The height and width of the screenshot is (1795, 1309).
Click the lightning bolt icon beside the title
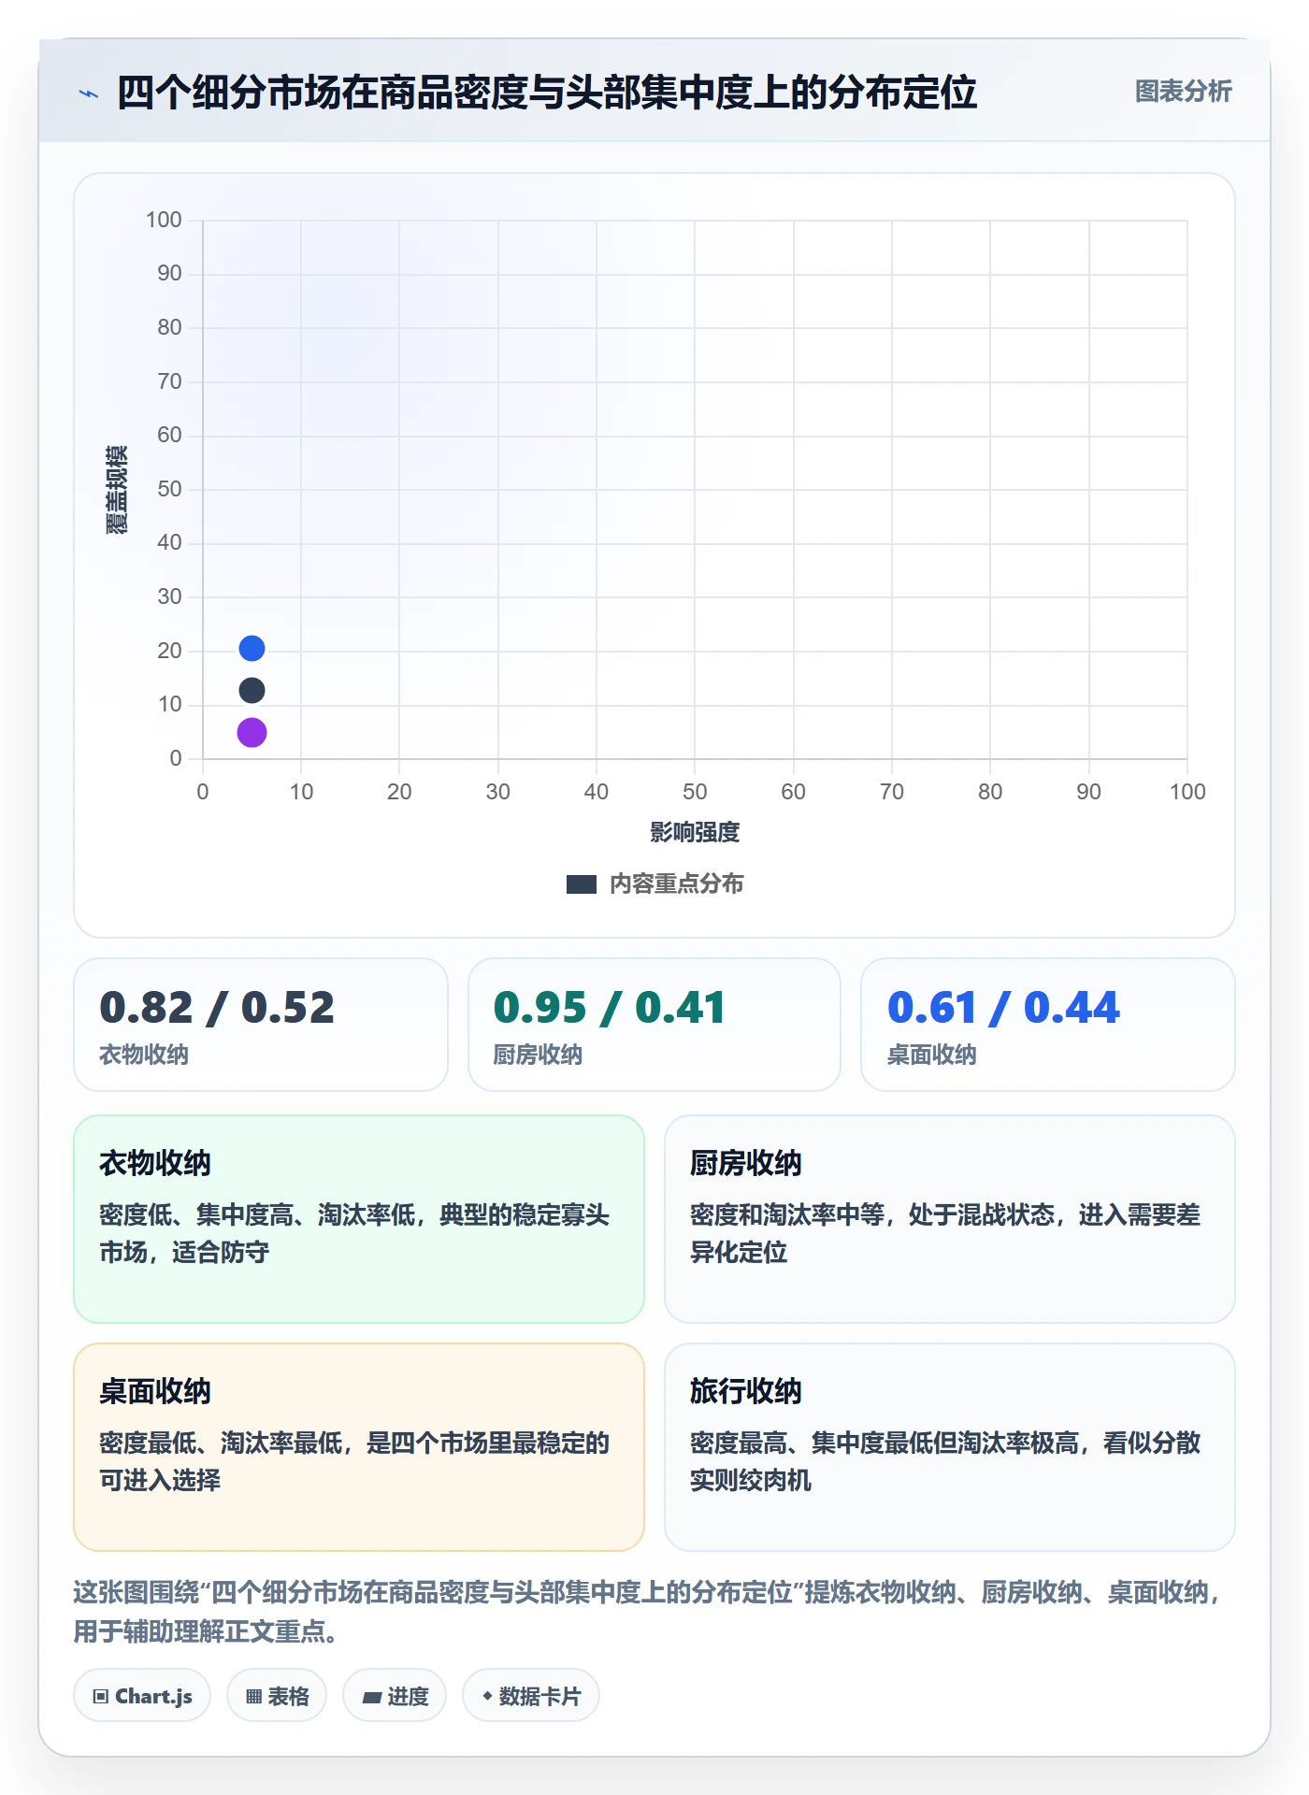tap(89, 93)
